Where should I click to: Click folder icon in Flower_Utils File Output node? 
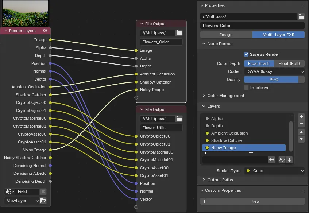coord(179,119)
